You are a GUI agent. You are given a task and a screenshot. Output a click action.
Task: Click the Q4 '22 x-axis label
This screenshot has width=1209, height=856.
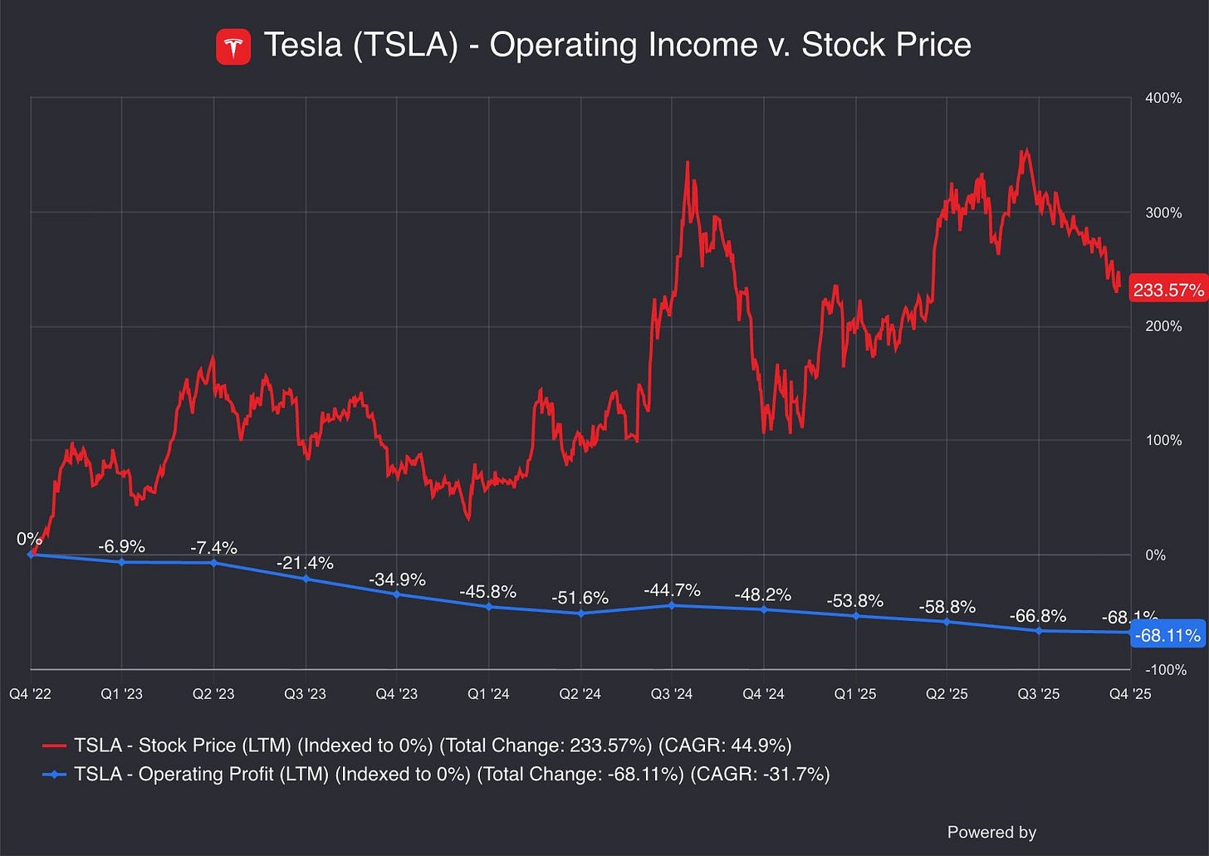31,694
